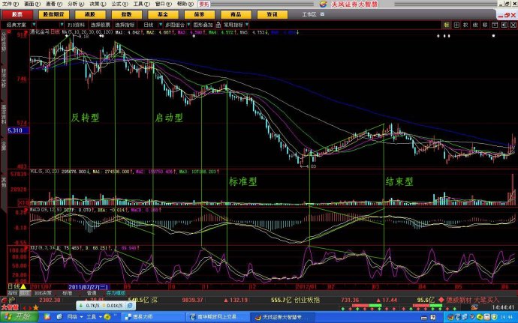Open the 分时走势 side tab
Image resolution: width=518 pixels, height=323 pixels.
pyautogui.click(x=4, y=42)
